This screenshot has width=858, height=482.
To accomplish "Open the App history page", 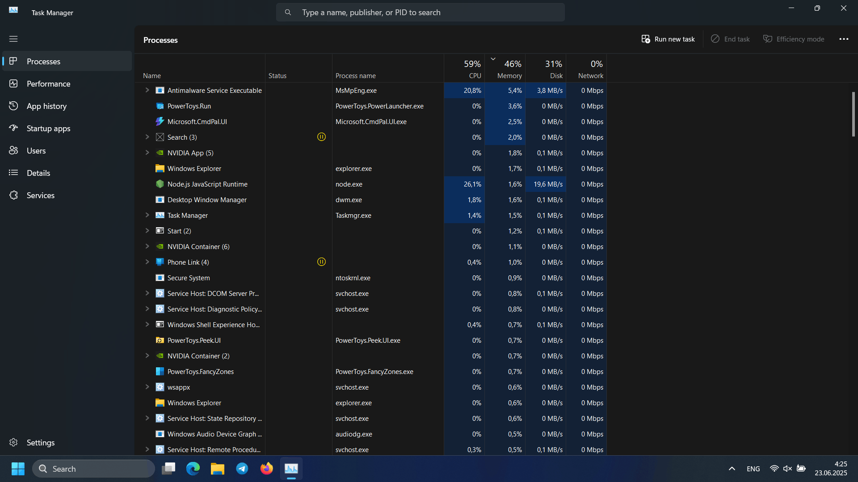I will coord(46,106).
